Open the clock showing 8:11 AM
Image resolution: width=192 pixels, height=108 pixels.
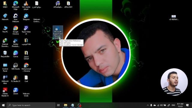pyautogui.click(x=180, y=105)
